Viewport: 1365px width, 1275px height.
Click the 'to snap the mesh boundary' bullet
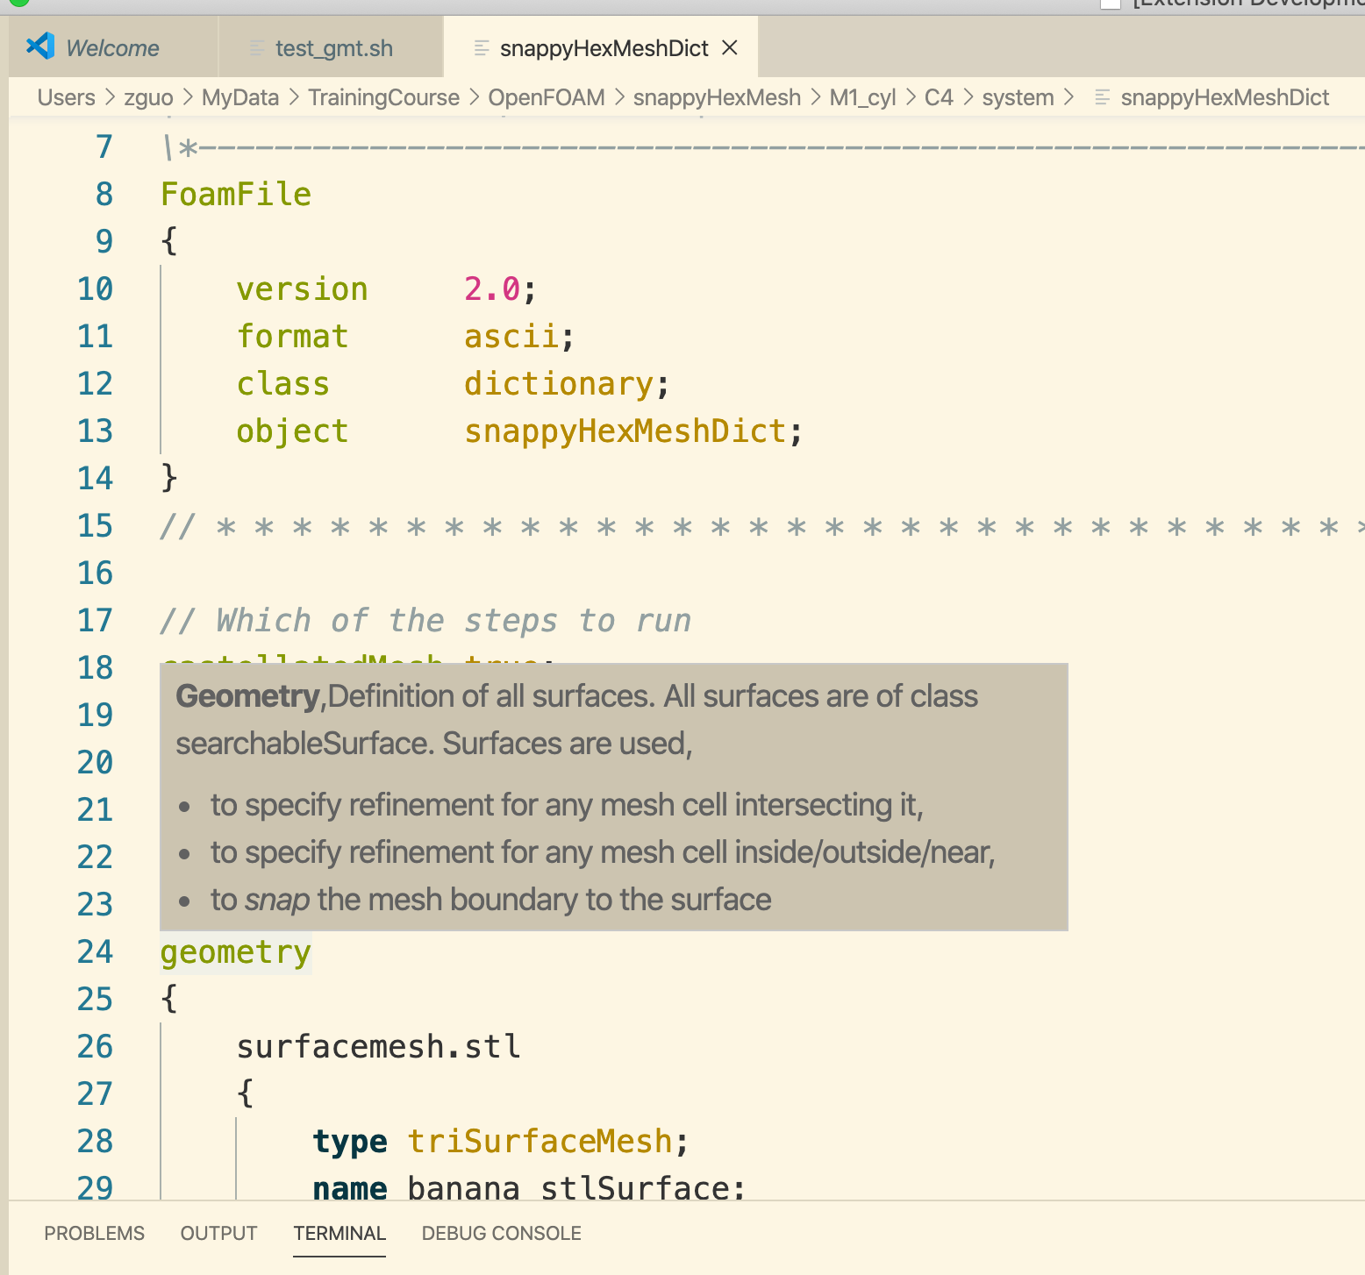(490, 900)
